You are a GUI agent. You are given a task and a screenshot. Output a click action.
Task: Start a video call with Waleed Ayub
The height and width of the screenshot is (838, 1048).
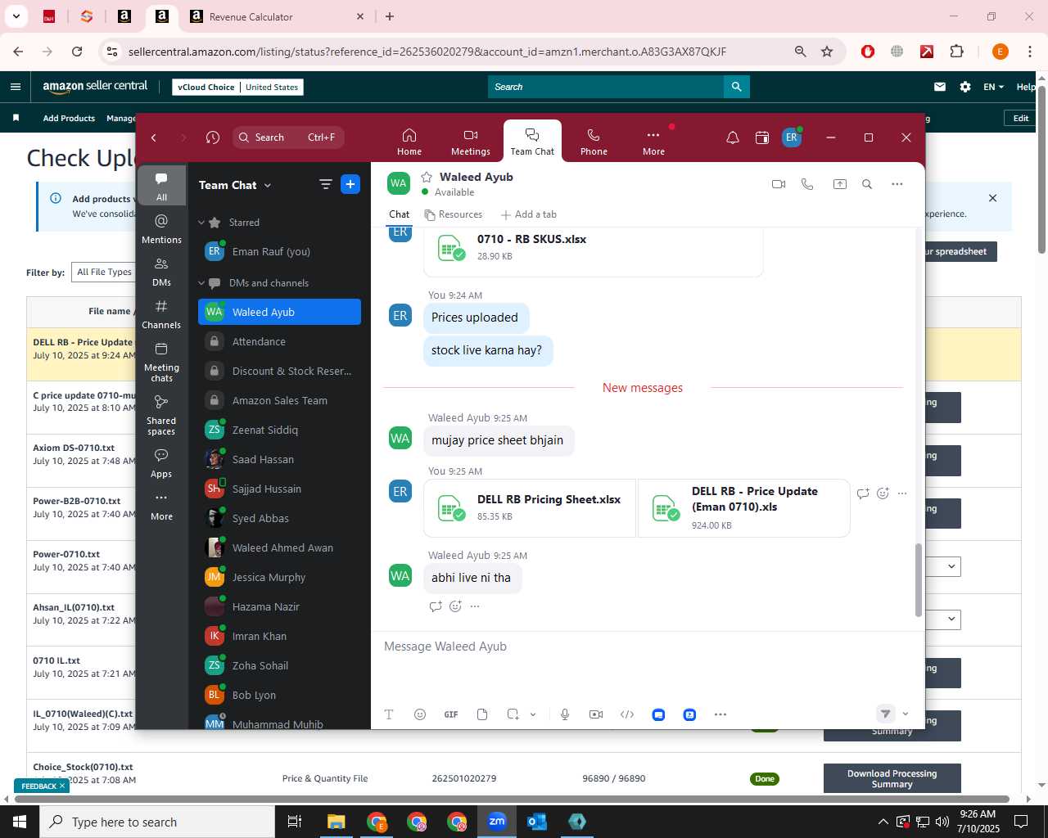(x=779, y=184)
